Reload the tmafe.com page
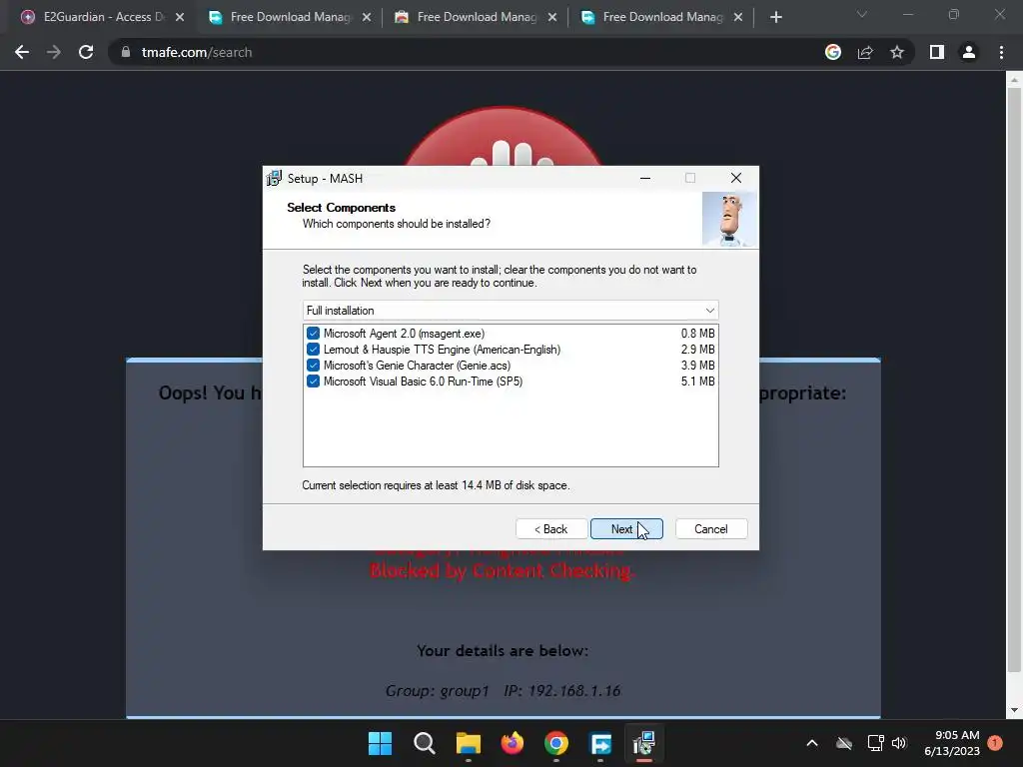The height and width of the screenshot is (767, 1023). click(x=86, y=52)
